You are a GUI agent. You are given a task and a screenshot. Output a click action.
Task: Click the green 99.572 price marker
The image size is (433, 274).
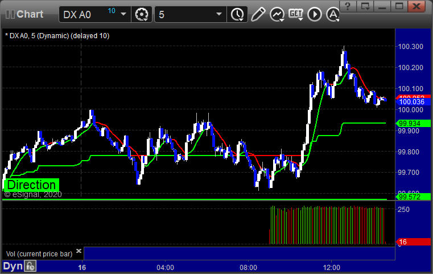pos(413,197)
